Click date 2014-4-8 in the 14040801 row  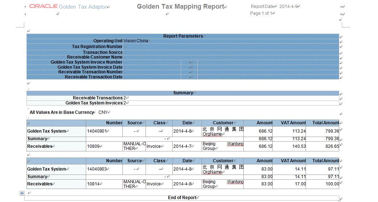pyautogui.click(x=182, y=131)
